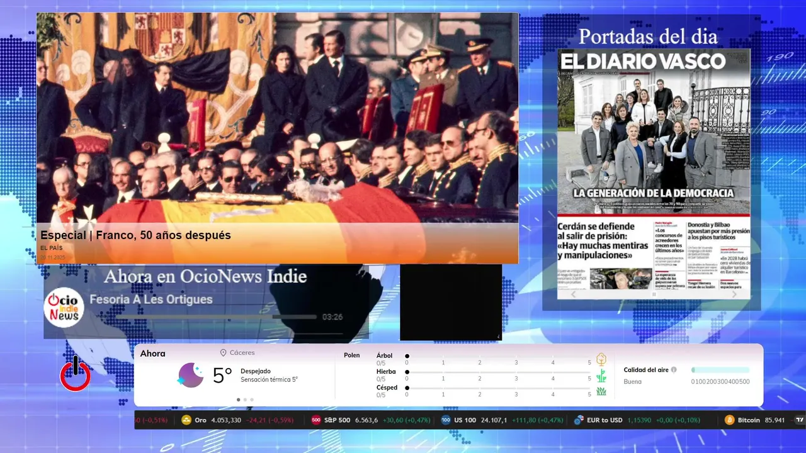Click the 'Árbol' pollen label
Image resolution: width=806 pixels, height=453 pixels.
click(x=384, y=355)
